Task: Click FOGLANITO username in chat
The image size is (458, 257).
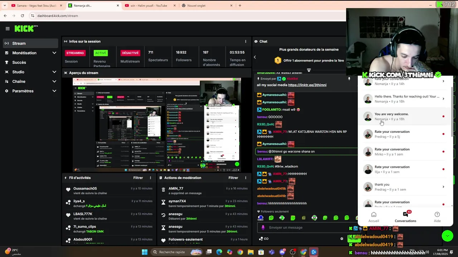Action: pyautogui.click(x=272, y=110)
